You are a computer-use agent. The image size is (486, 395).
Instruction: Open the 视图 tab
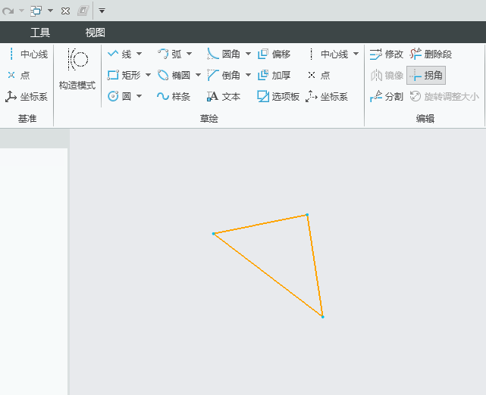(x=96, y=33)
